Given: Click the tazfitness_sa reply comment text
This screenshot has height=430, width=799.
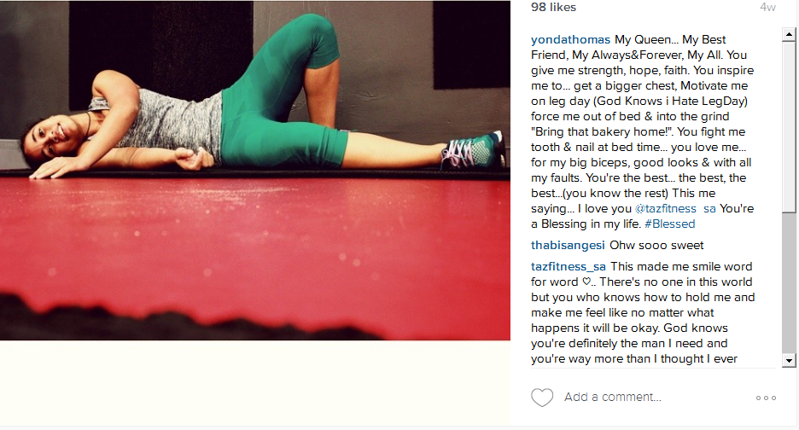Looking at the screenshot, I should click(643, 313).
